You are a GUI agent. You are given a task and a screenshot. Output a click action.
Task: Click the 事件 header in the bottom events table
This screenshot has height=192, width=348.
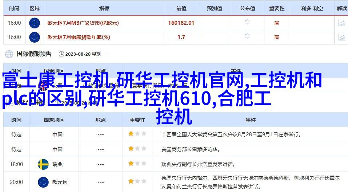[251, 120]
